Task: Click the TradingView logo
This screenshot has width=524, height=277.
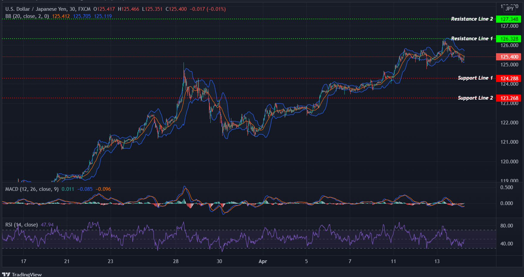Action: (22, 274)
